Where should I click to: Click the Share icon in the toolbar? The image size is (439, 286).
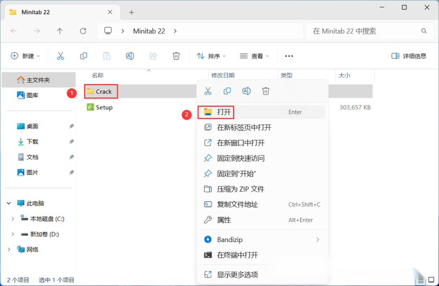[x=153, y=56]
